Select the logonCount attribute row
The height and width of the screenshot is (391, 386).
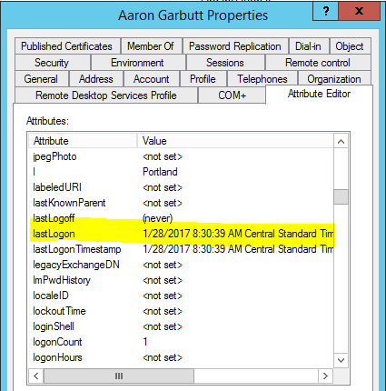pyautogui.click(x=181, y=342)
